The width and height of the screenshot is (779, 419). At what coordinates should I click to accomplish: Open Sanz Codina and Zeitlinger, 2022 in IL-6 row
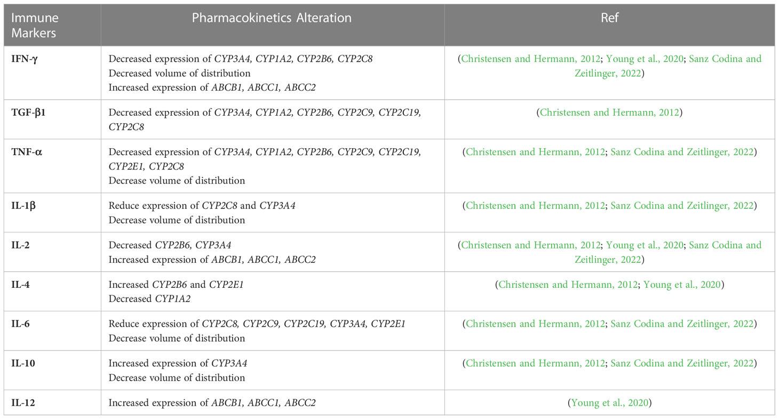click(682, 324)
